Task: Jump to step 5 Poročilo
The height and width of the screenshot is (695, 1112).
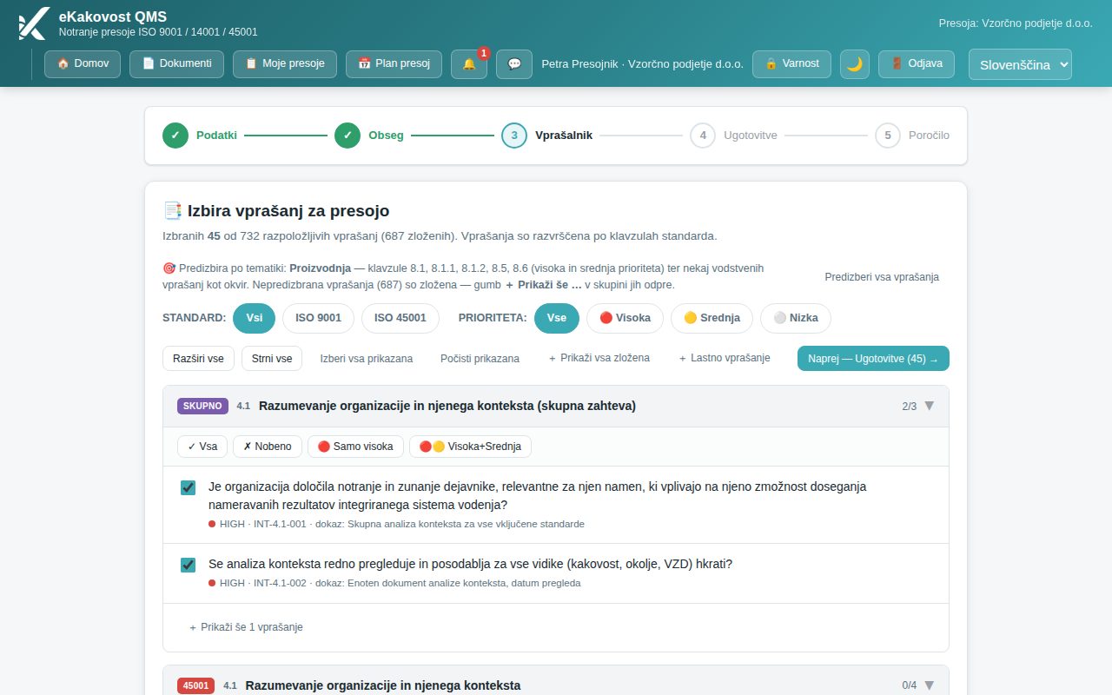Action: point(912,136)
